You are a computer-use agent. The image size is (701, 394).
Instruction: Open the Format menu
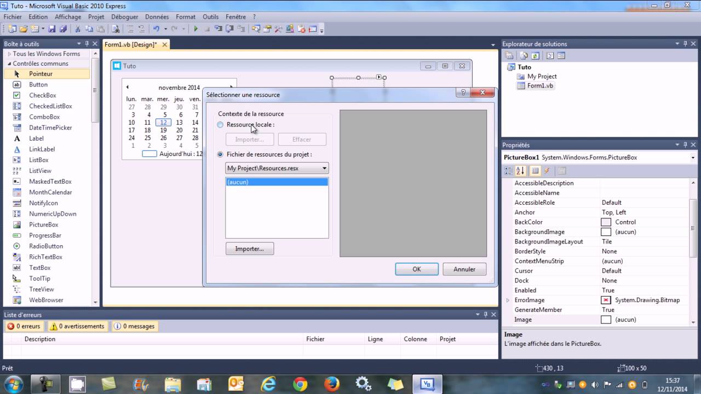pos(186,17)
